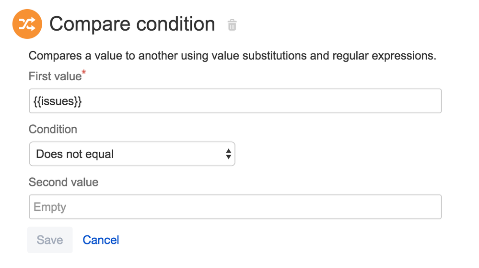
Task: Click the description about value substitutions
Action: [233, 56]
